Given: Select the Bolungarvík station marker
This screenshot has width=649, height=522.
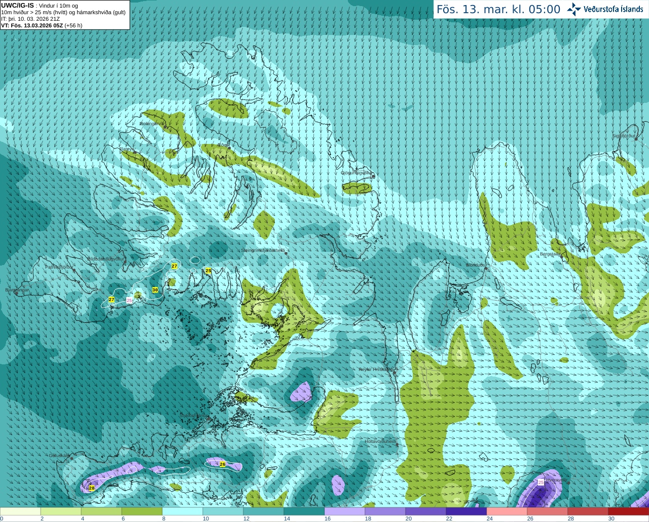Looking at the screenshot, I should click(164, 127).
